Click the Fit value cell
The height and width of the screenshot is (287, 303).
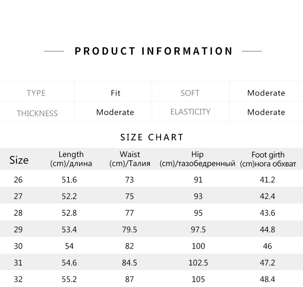116,93
